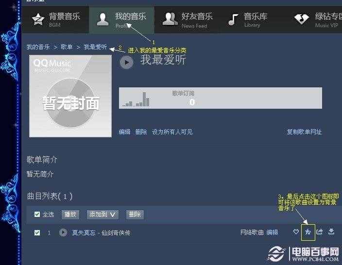Click 歌单 in the breadcrumb
Viewport: 342px width, 265px height.
click(67, 47)
